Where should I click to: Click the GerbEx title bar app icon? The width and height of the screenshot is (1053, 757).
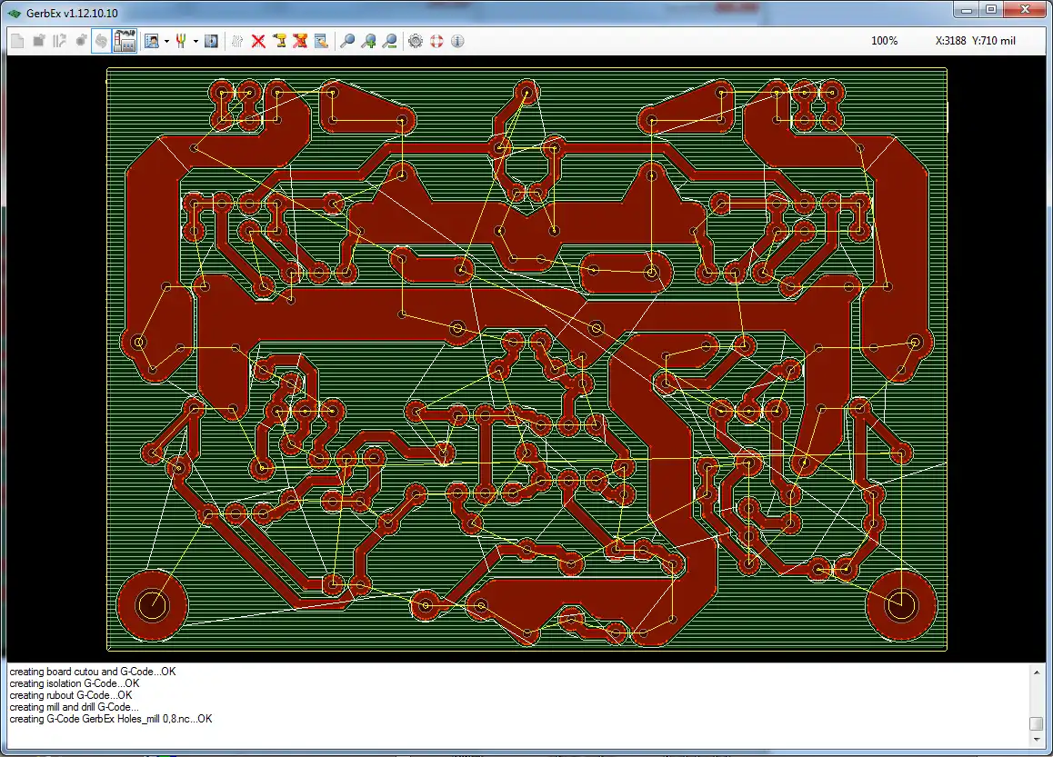click(x=15, y=13)
